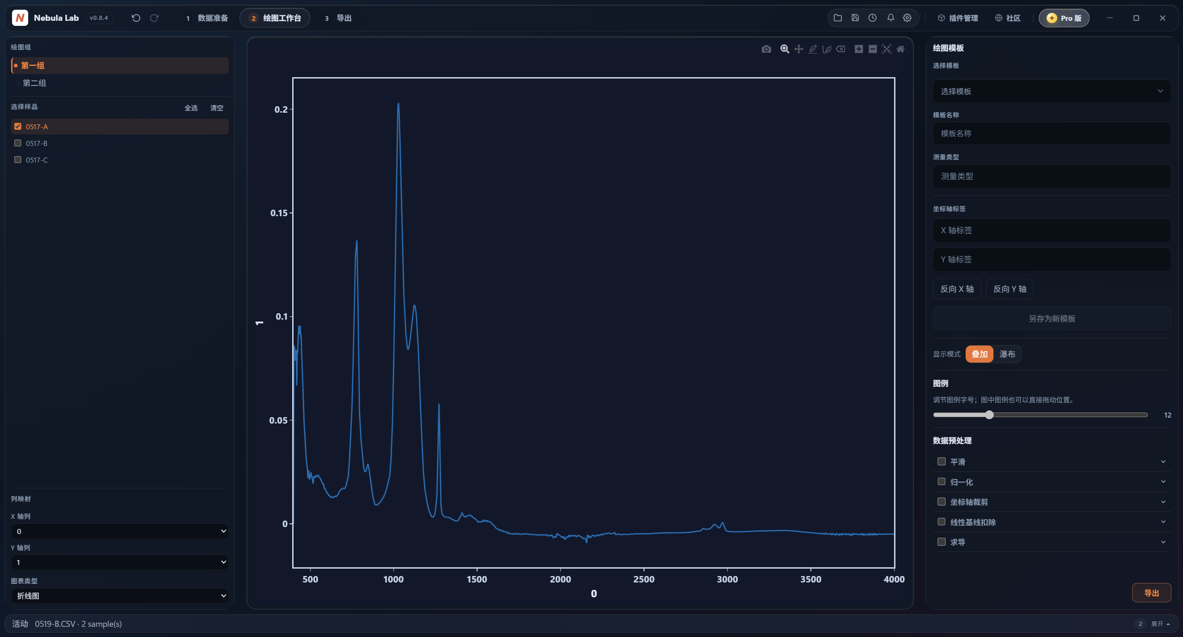Click the X 轴标签 input field

(1051, 231)
